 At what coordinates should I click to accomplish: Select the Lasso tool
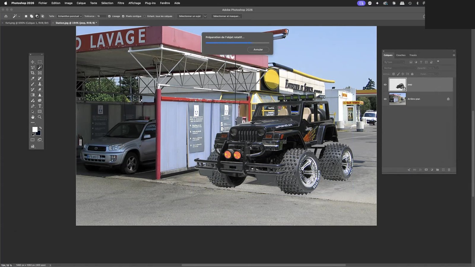pyautogui.click(x=33, y=68)
